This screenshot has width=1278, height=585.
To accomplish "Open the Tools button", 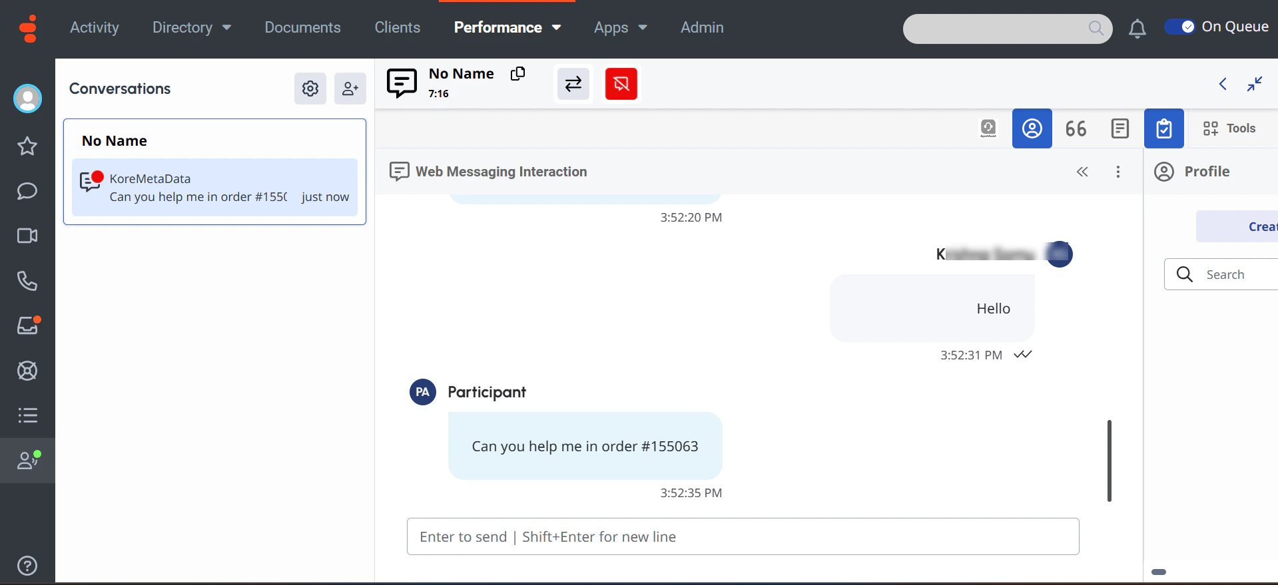I will [x=1229, y=128].
